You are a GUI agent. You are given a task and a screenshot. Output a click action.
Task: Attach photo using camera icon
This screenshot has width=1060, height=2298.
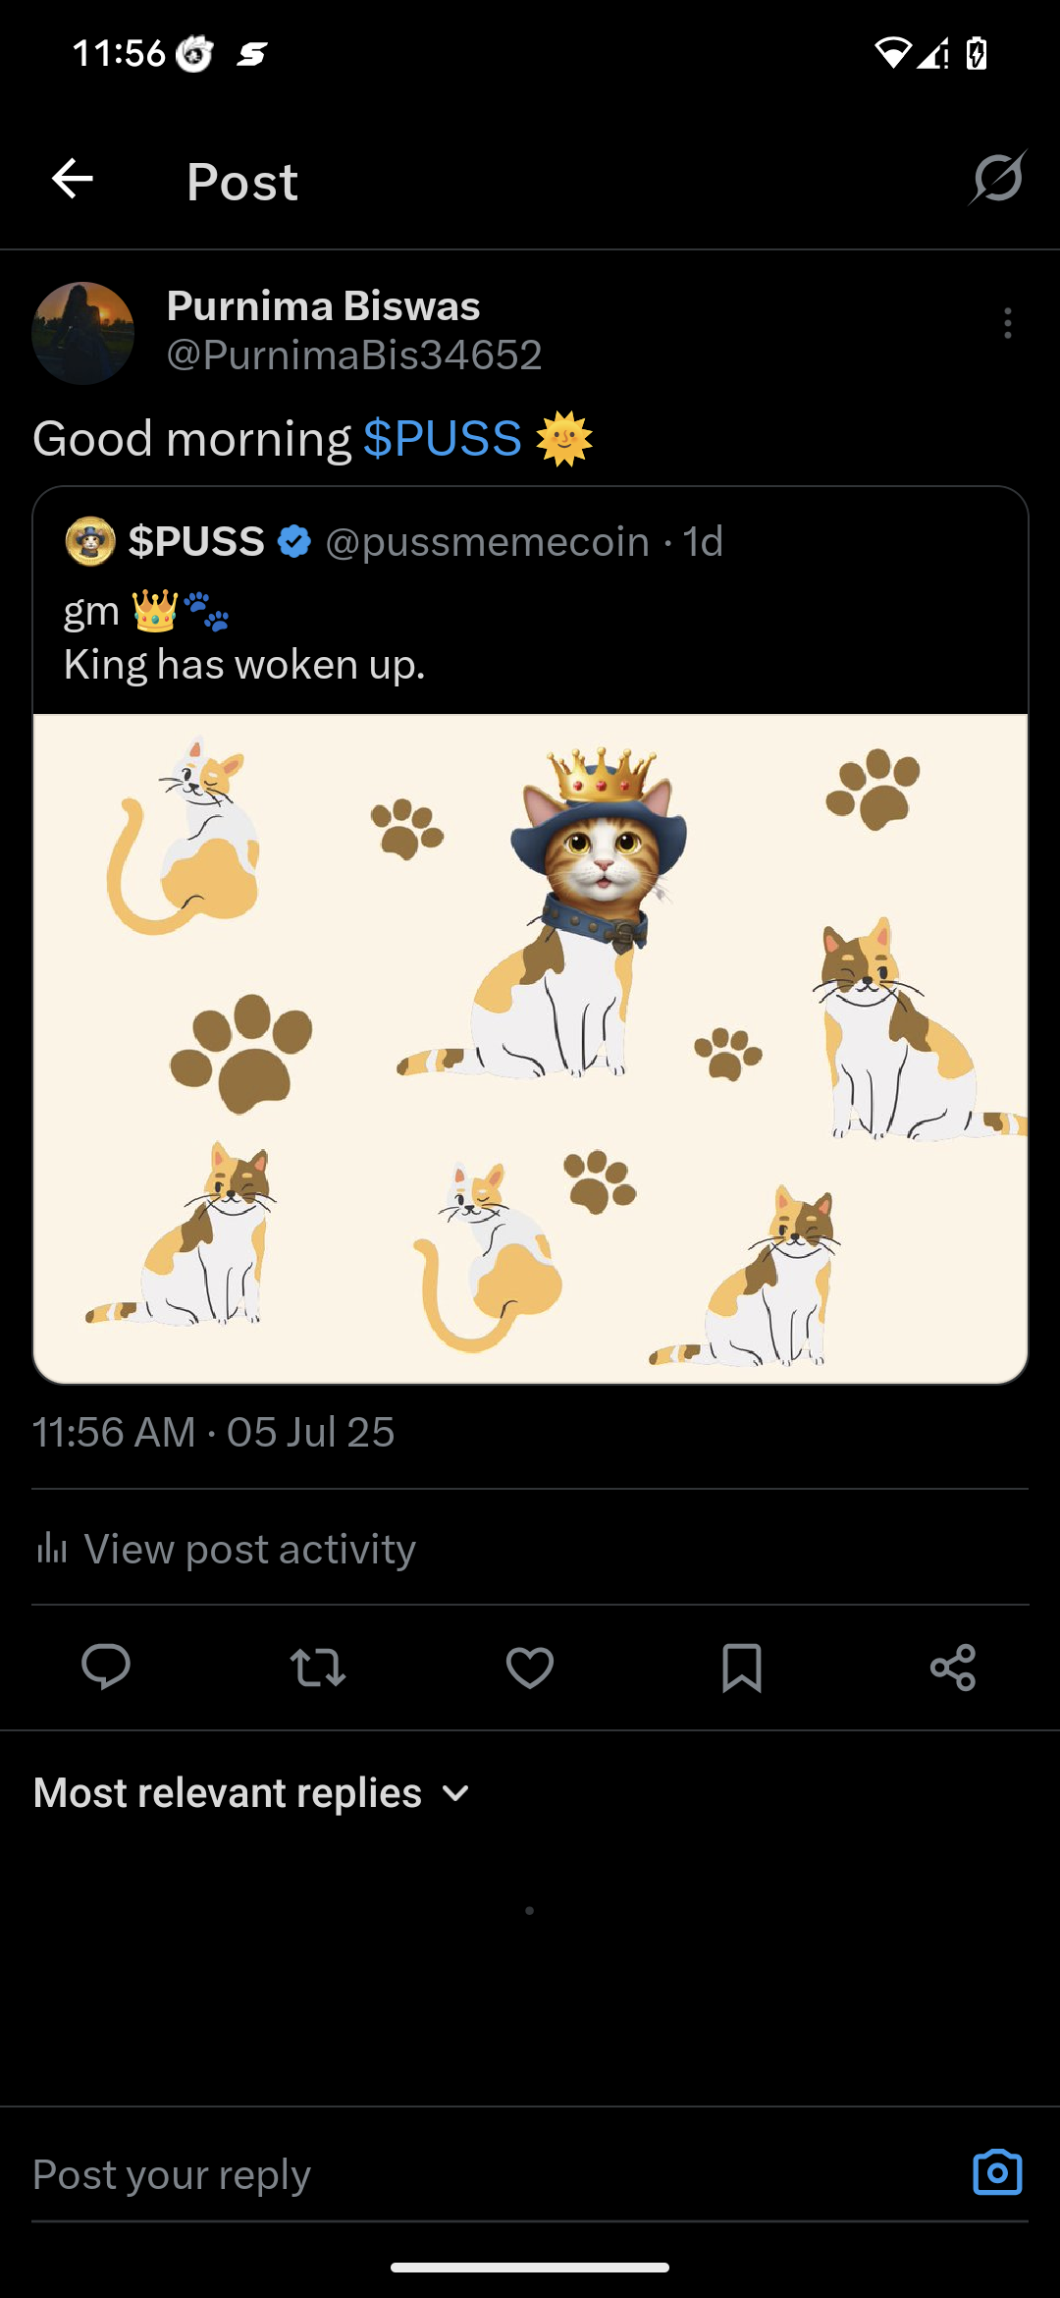coord(997,2172)
